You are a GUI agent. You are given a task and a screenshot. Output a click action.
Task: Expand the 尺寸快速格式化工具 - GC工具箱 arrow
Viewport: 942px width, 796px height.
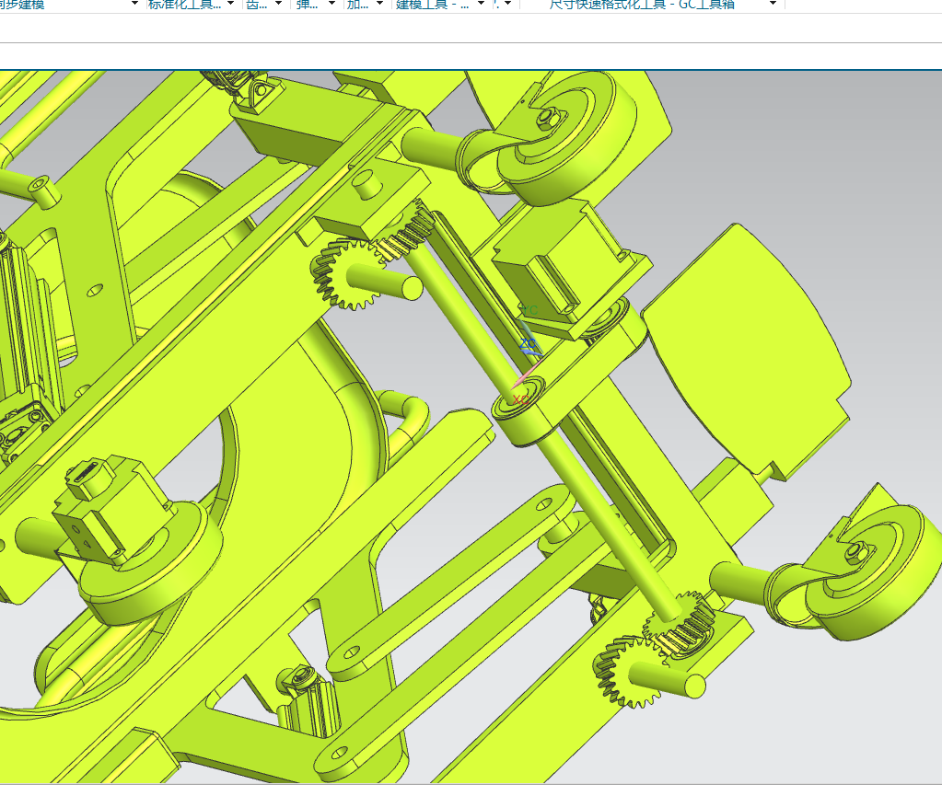pyautogui.click(x=773, y=4)
